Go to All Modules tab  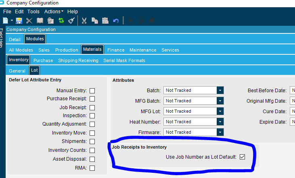21,50
